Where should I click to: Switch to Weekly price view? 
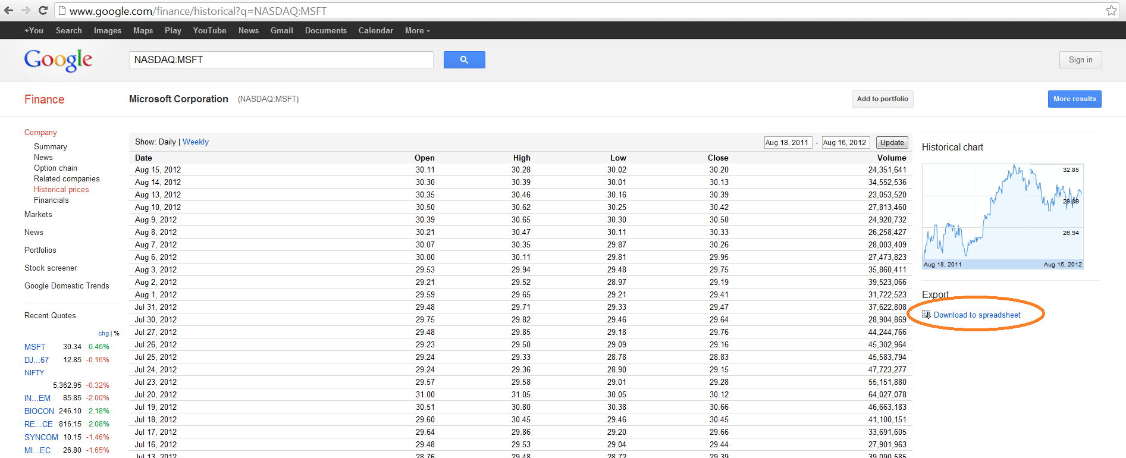(x=196, y=142)
